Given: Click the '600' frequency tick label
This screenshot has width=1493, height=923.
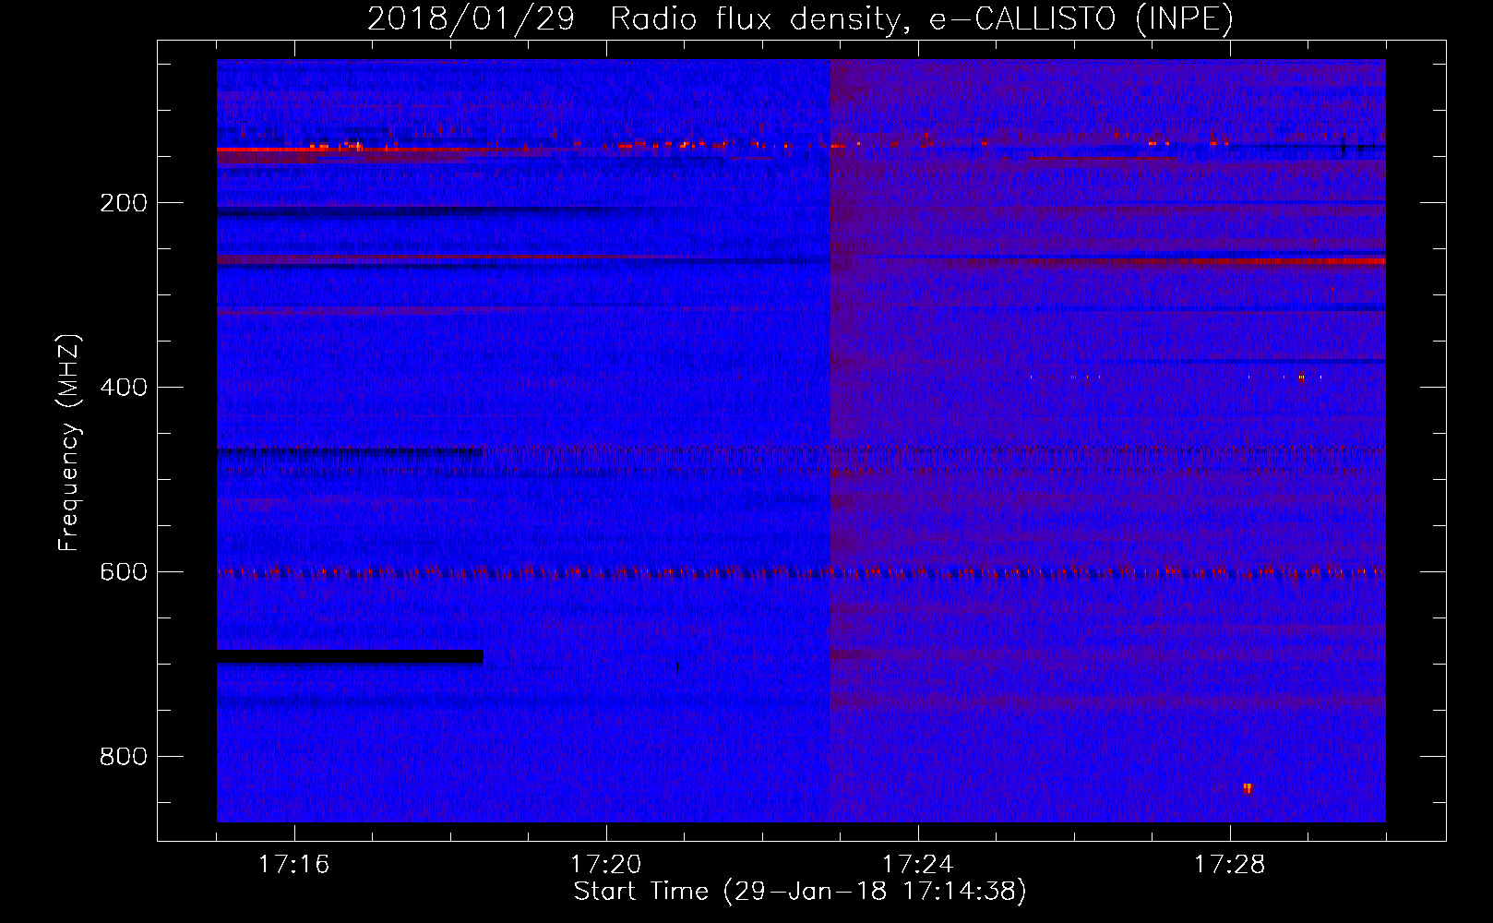Looking at the screenshot, I should coord(124,572).
